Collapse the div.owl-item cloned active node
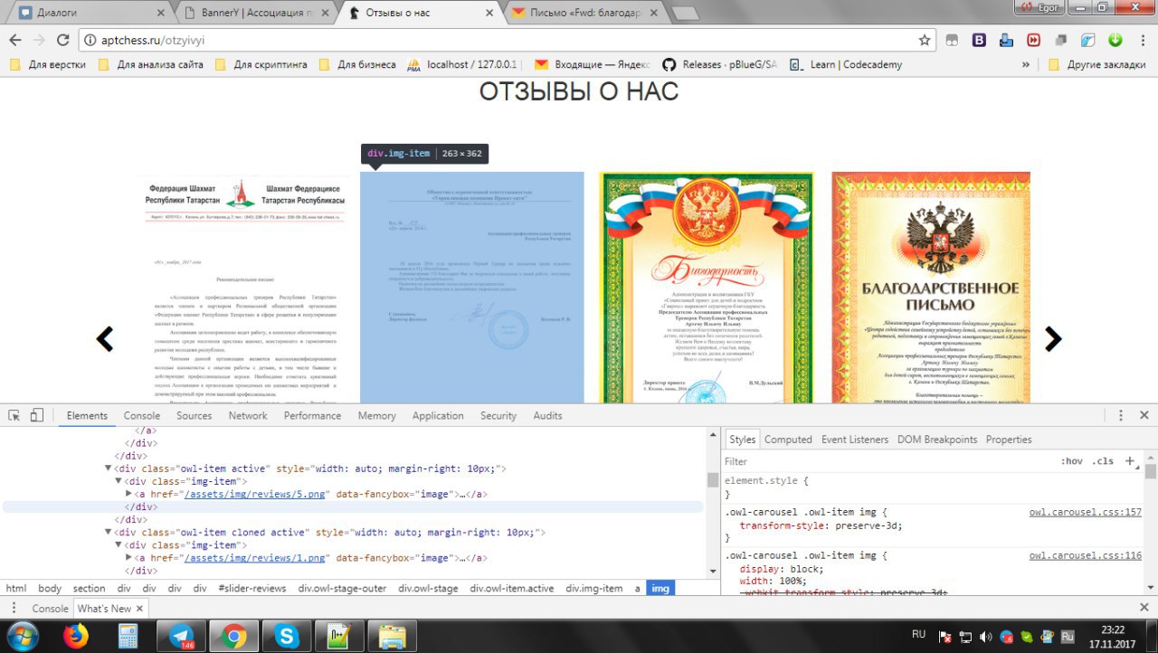 109,533
